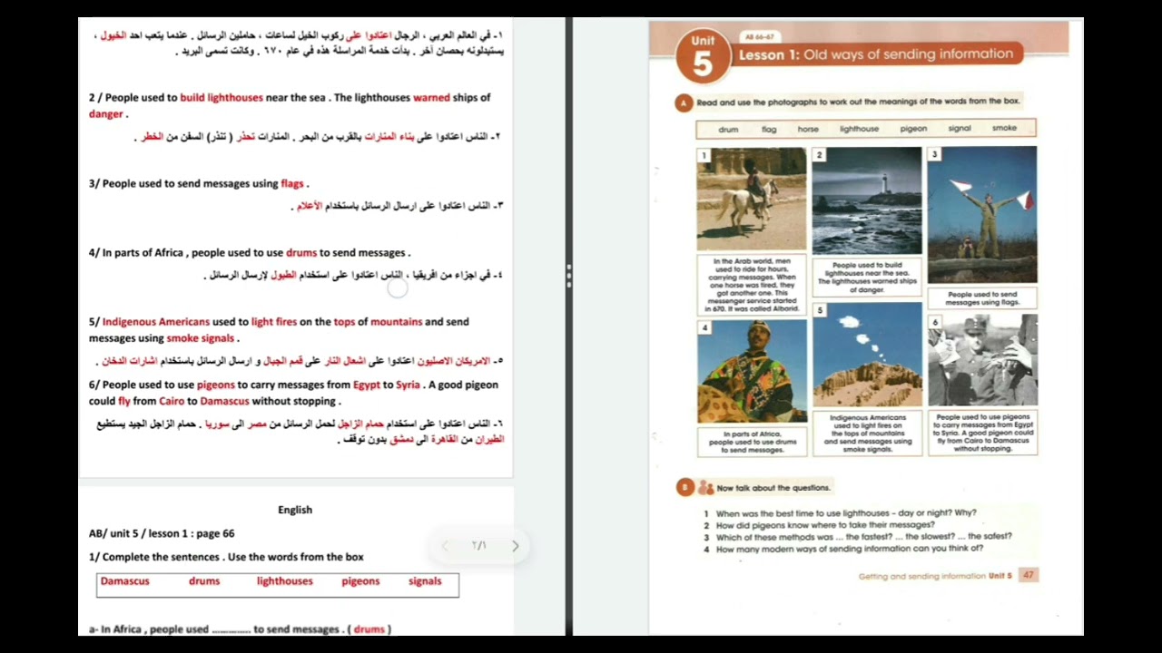The width and height of the screenshot is (1162, 653).
Task: Select the word 'horse' in the textbook word box
Action: (808, 129)
